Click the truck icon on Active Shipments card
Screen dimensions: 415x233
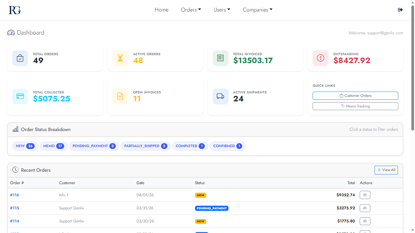[220, 96]
